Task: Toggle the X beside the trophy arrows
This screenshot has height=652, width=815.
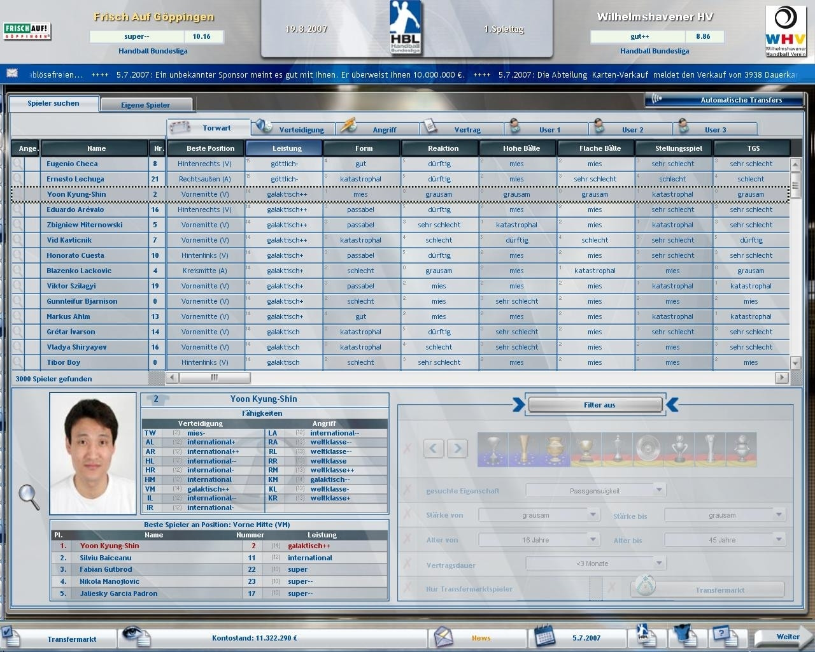Action: 407,449
